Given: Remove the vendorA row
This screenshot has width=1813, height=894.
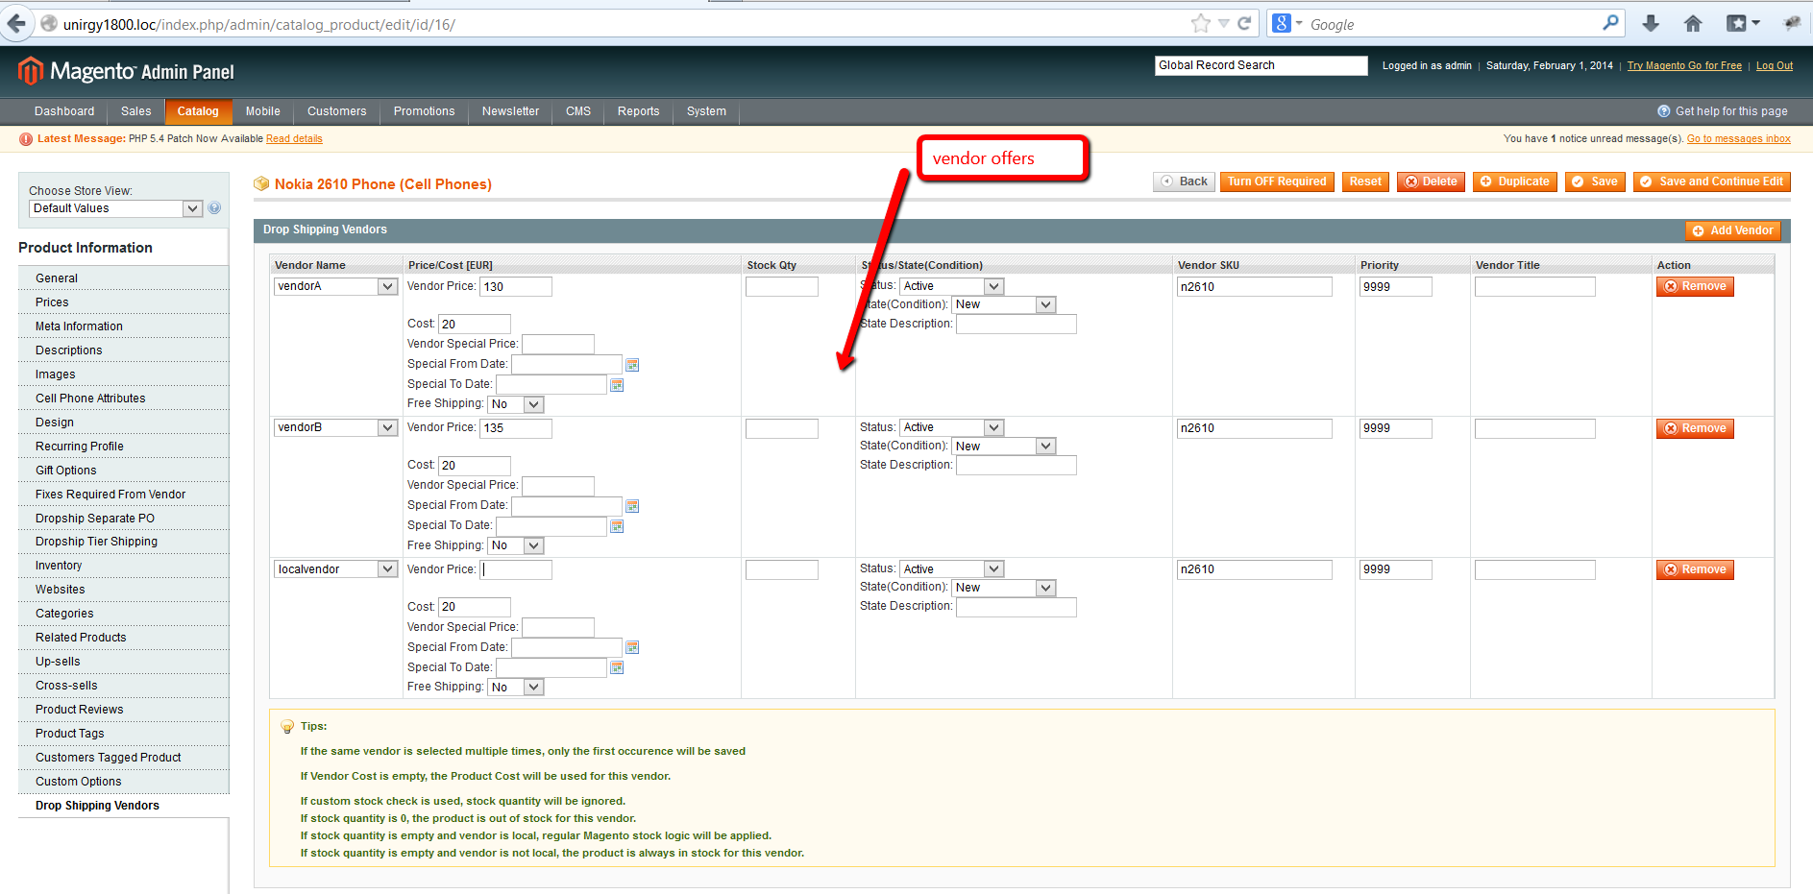Looking at the screenshot, I should tap(1695, 286).
